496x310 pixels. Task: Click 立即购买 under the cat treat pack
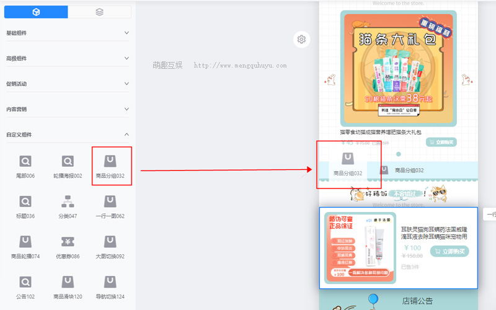click(441, 143)
